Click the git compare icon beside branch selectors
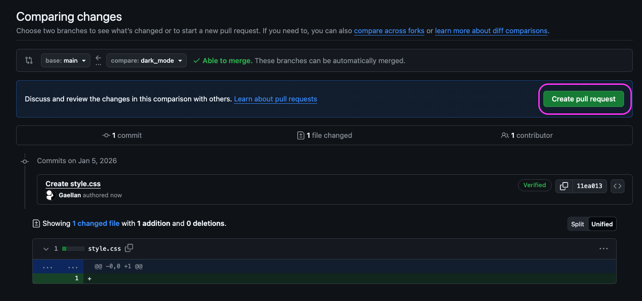The height and width of the screenshot is (301, 642). click(29, 60)
